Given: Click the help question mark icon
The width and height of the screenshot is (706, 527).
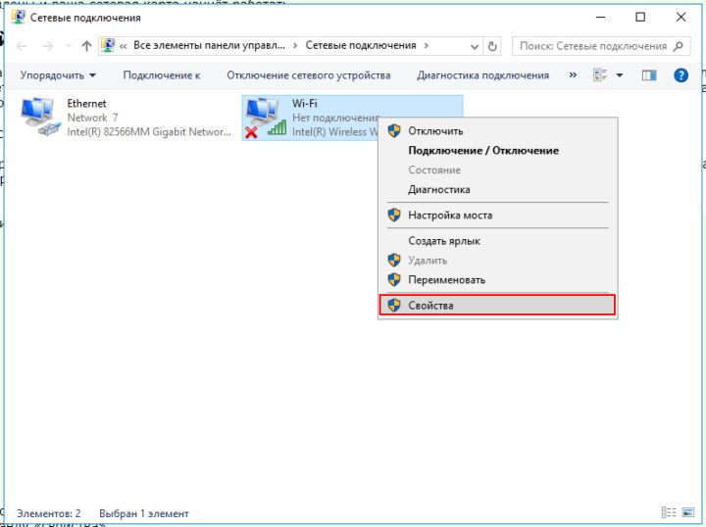Looking at the screenshot, I should click(x=681, y=75).
